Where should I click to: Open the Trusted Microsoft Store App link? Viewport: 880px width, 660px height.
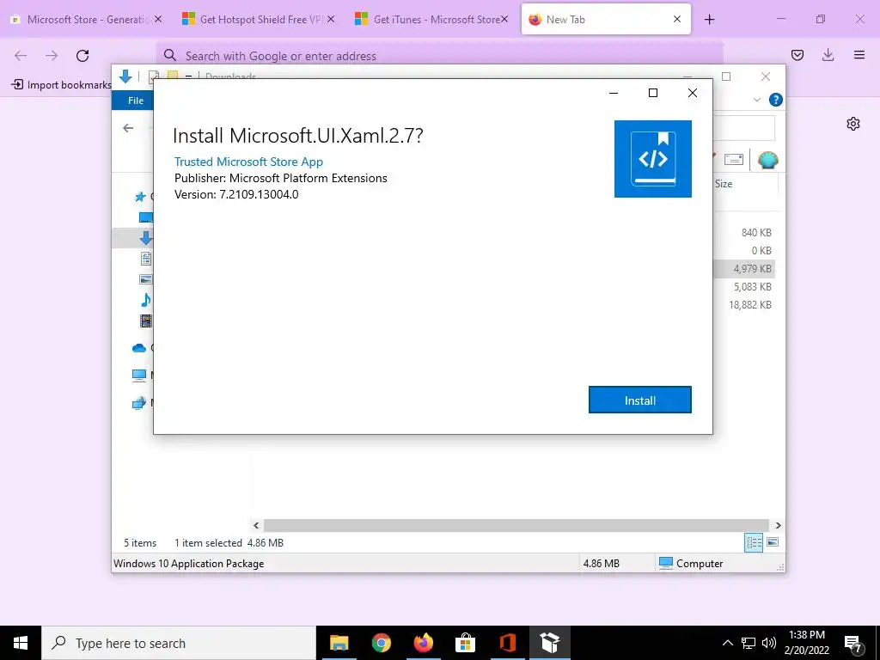(x=248, y=162)
